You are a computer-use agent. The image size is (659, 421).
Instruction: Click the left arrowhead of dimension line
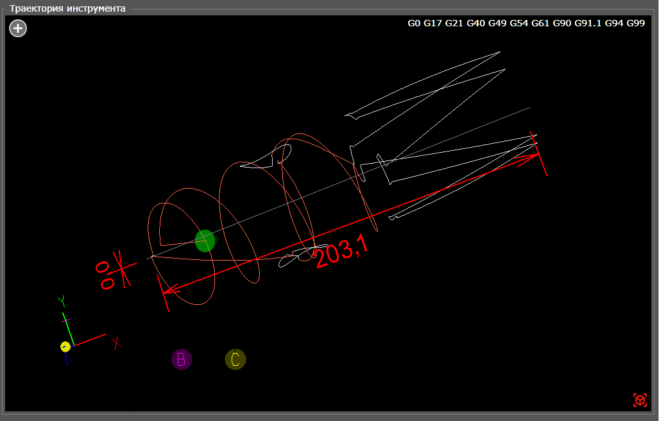pos(171,290)
